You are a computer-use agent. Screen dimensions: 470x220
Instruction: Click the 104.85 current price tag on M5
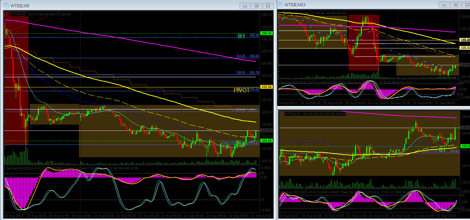267,130
